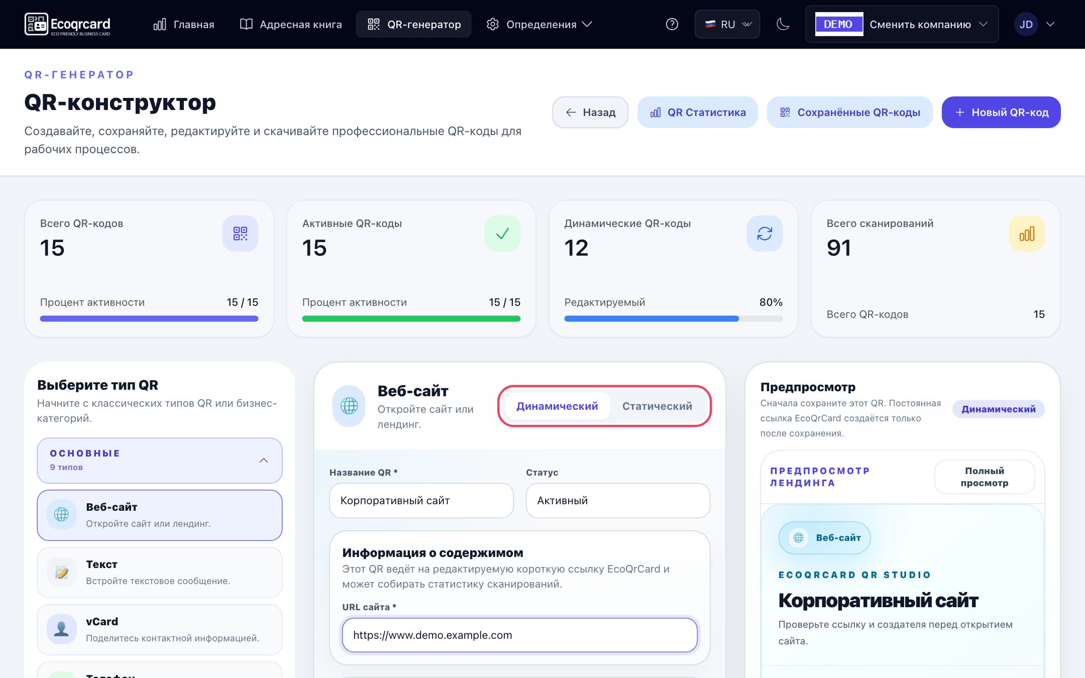
Task: Click the DEMO company badge
Action: coord(838,24)
